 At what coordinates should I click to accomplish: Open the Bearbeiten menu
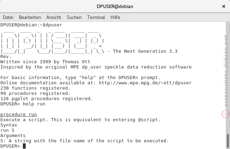point(30,17)
